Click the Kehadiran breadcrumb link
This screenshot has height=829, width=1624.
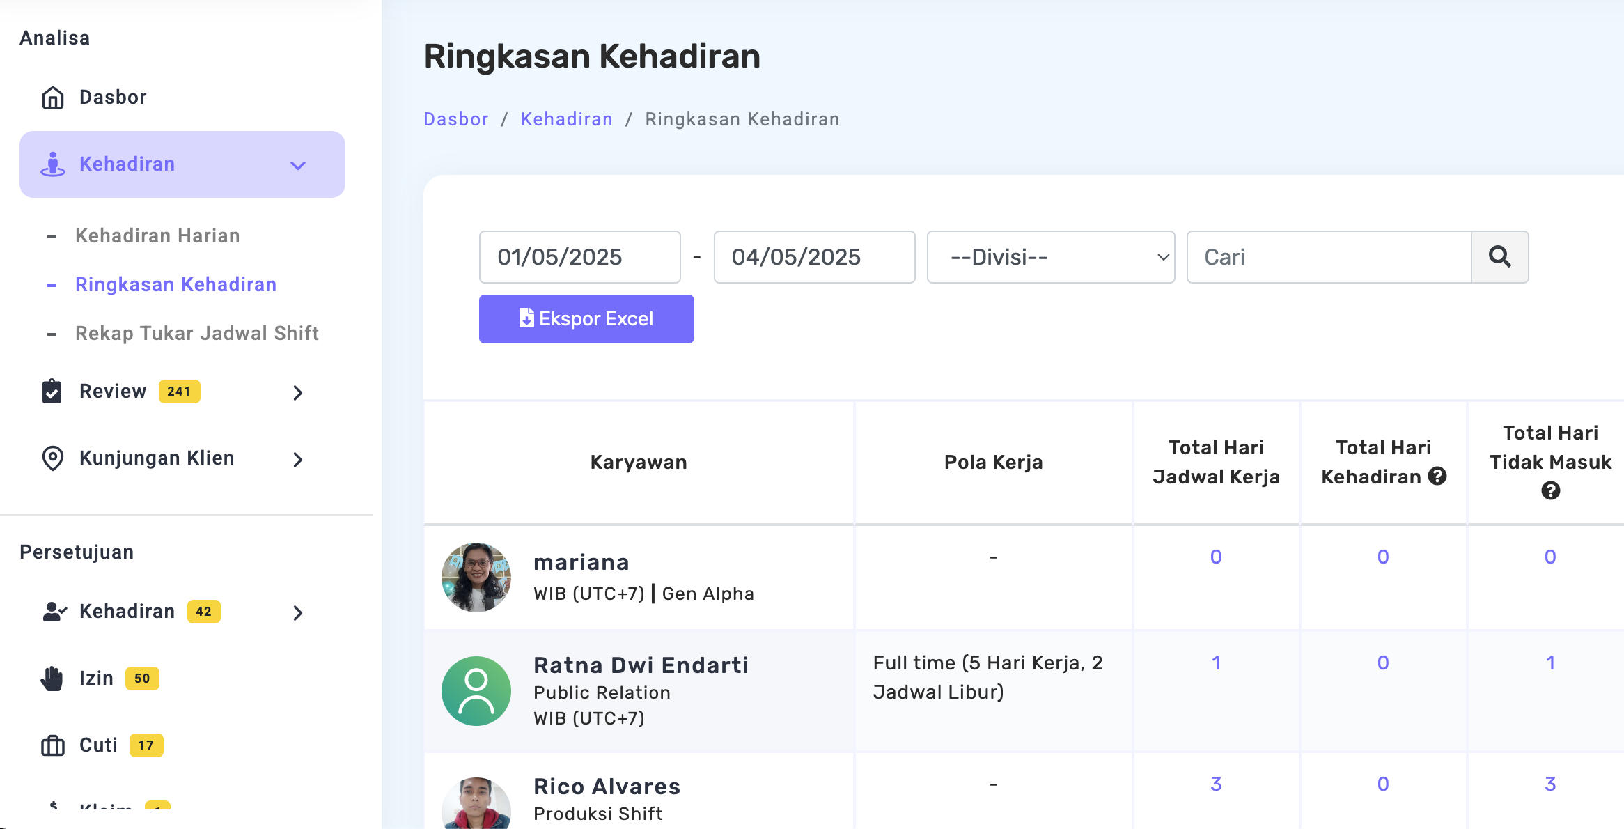click(567, 120)
